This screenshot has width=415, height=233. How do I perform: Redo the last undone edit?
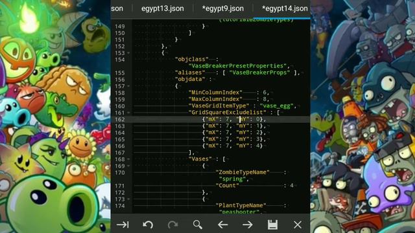pos(173,225)
